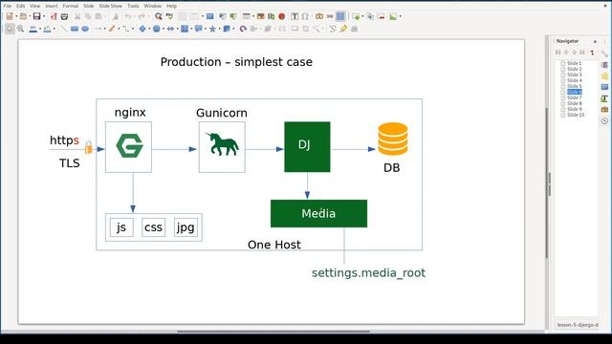
Task: Click the Media box on the slide
Action: tap(318, 213)
